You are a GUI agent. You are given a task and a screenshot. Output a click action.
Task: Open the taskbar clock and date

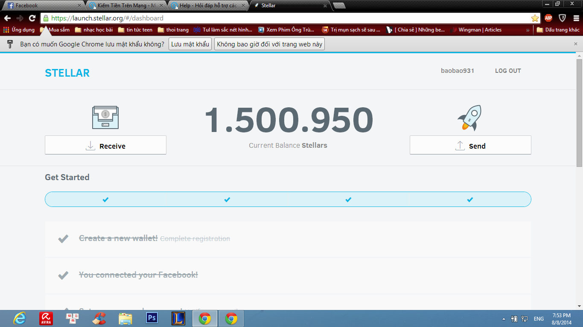pyautogui.click(x=562, y=318)
